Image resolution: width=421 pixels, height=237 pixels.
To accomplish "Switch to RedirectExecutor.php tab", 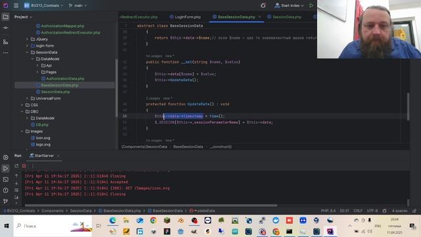I will [139, 17].
